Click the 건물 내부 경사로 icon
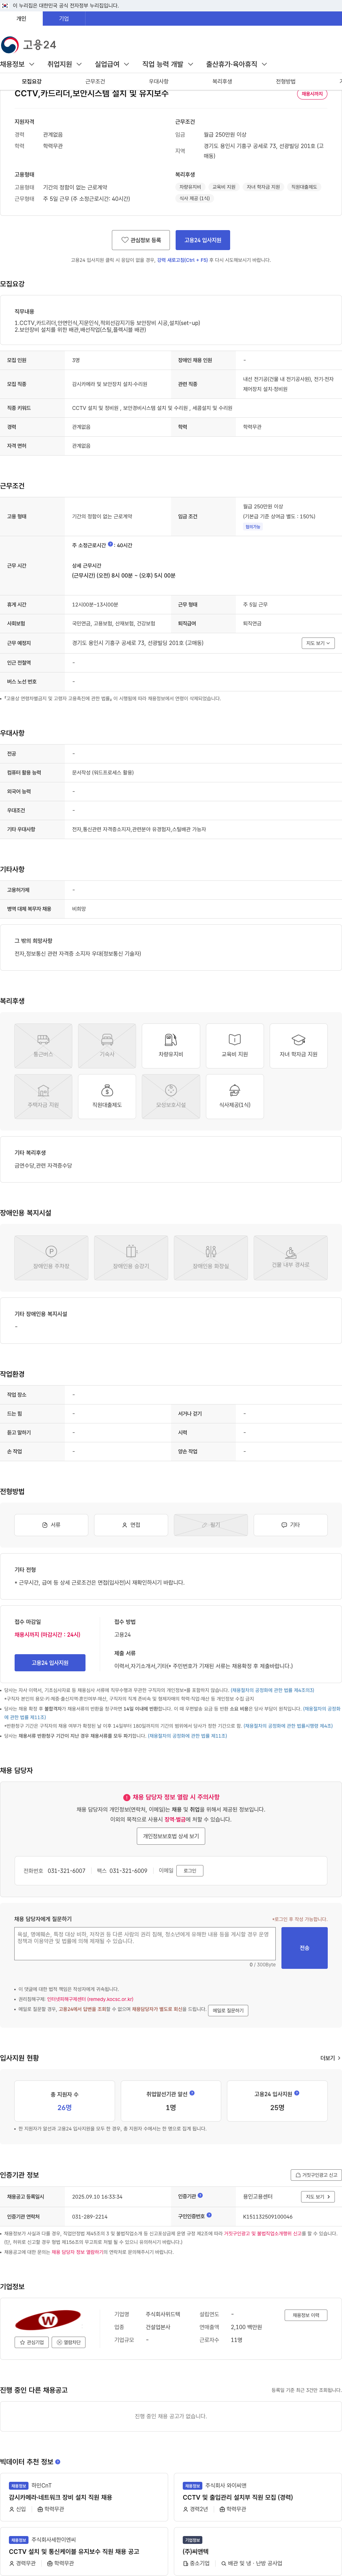The height and width of the screenshot is (2576, 342). (x=291, y=1257)
